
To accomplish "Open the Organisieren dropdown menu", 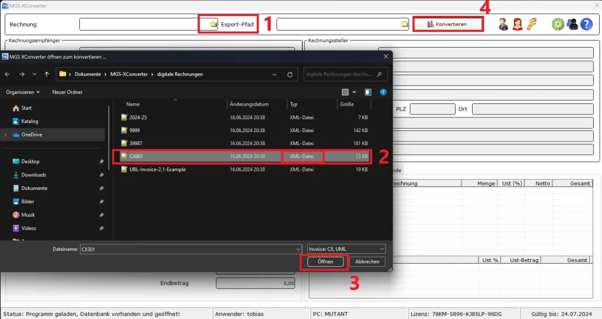I will [x=23, y=92].
